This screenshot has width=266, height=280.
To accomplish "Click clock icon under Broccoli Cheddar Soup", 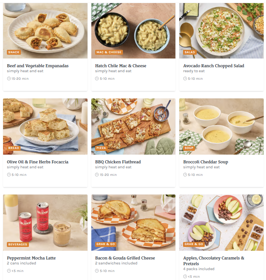I will coord(185,174).
